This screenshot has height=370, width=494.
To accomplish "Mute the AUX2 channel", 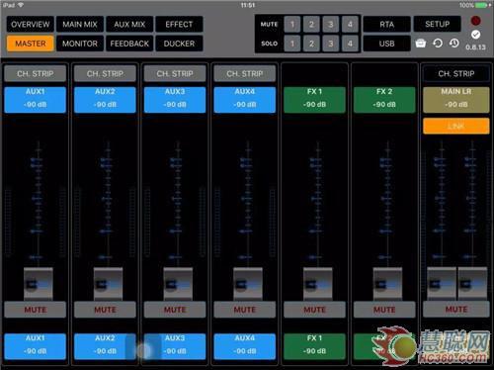I will [105, 310].
